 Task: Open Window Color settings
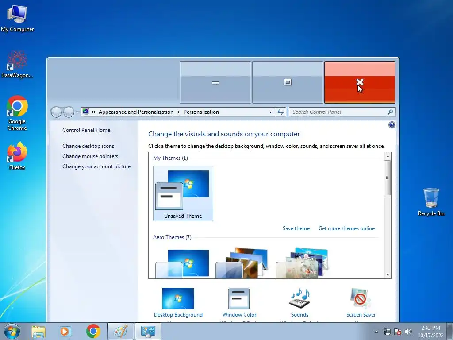point(239,302)
